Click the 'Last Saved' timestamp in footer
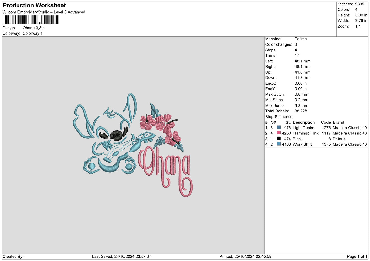 click(122, 256)
